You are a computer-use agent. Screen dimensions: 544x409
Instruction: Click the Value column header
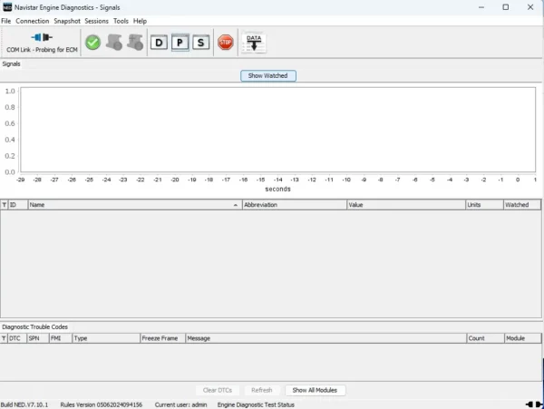(406, 205)
